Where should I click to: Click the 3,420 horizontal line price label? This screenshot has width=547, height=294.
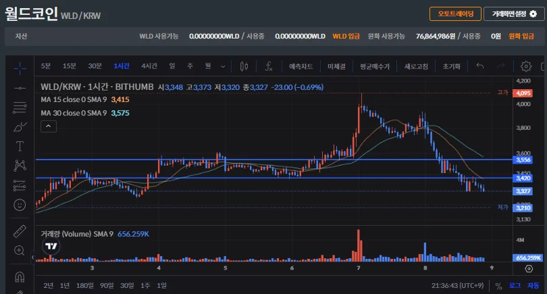[523, 178]
